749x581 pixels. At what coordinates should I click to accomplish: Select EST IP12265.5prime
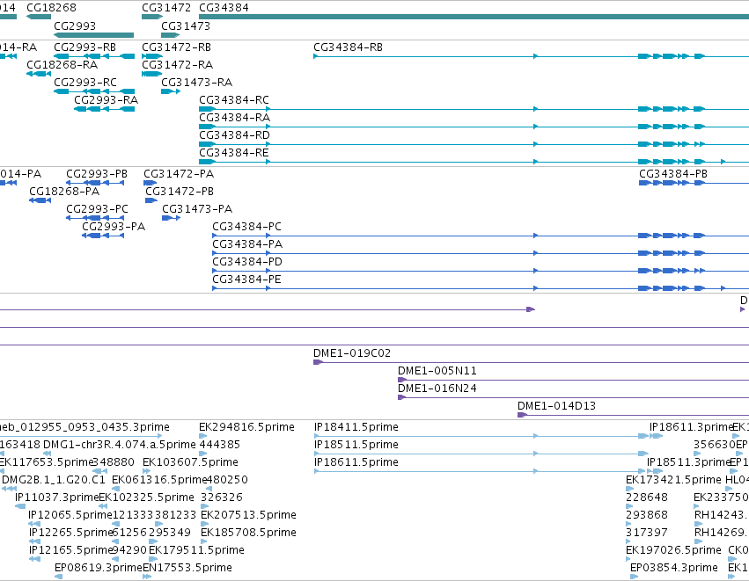coord(70,534)
